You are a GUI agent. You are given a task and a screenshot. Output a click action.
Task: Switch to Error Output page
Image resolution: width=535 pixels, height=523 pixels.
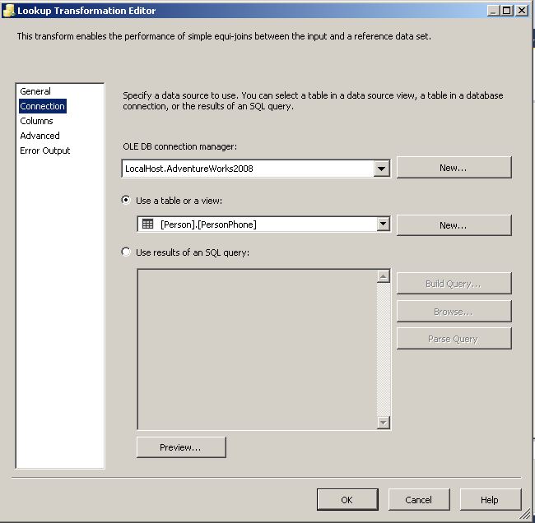click(45, 150)
